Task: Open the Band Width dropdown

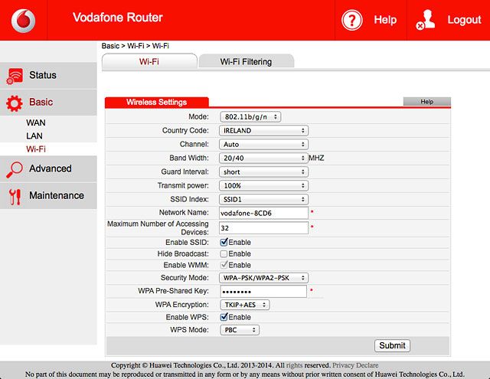Action: tap(263, 158)
